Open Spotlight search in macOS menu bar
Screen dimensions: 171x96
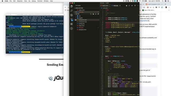(163, 1)
